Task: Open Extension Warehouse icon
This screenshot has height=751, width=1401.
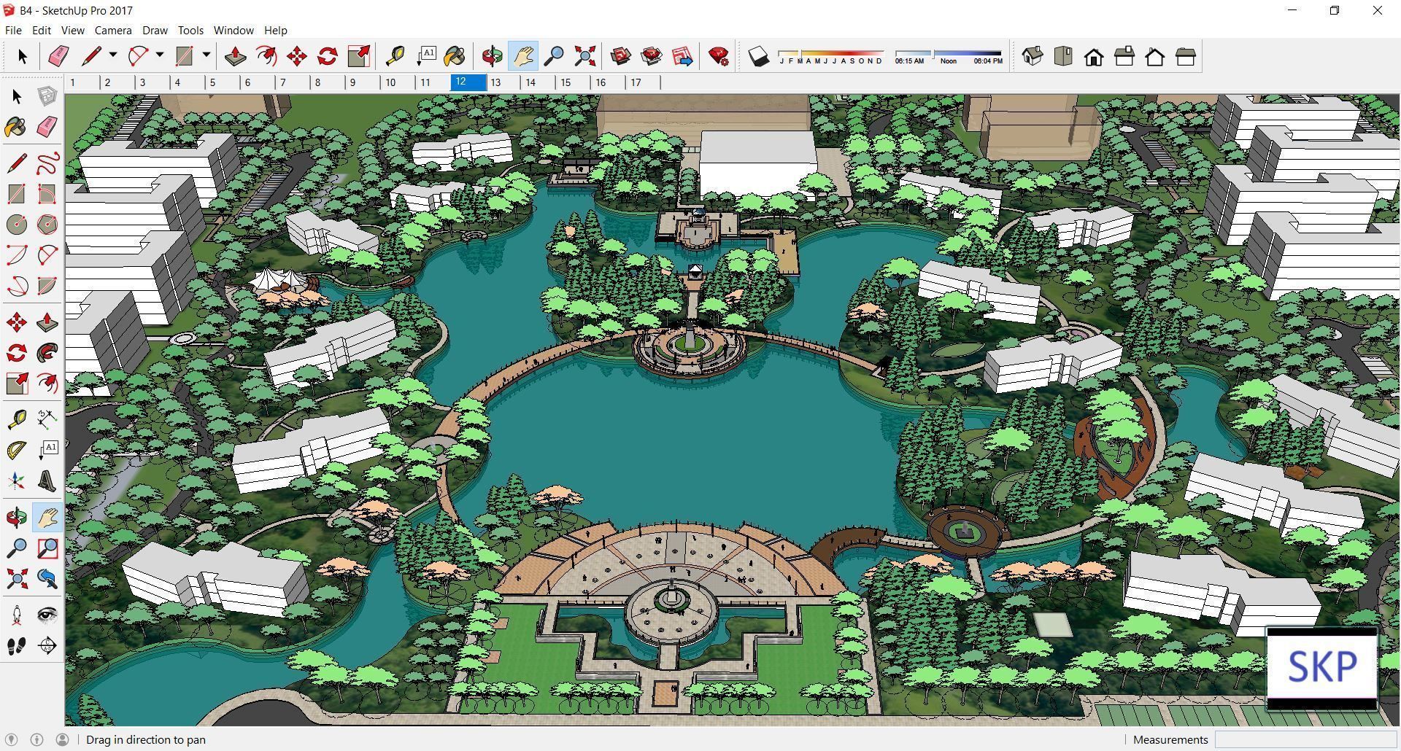Action: (x=651, y=56)
